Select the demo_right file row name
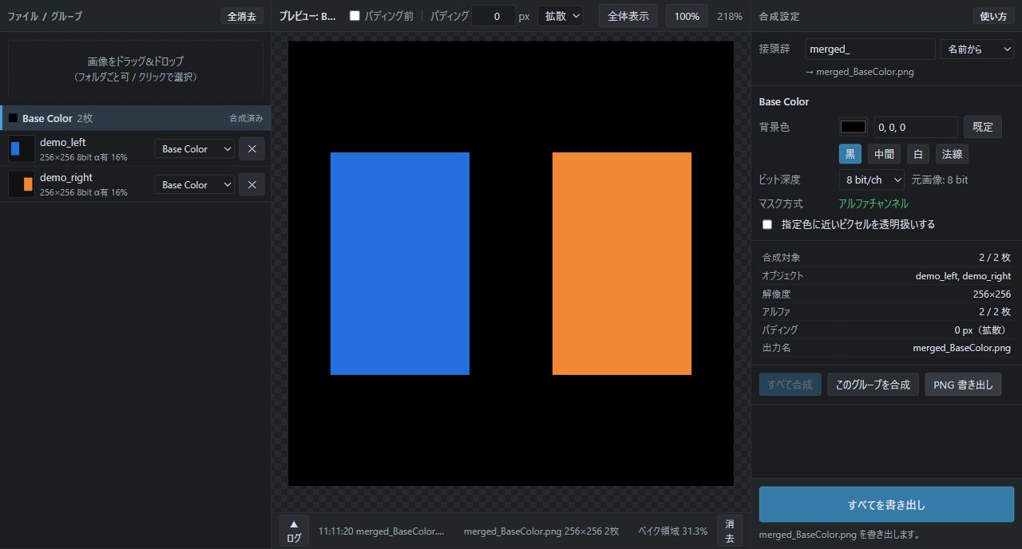Screen dimensions: 1022x549 66,177
